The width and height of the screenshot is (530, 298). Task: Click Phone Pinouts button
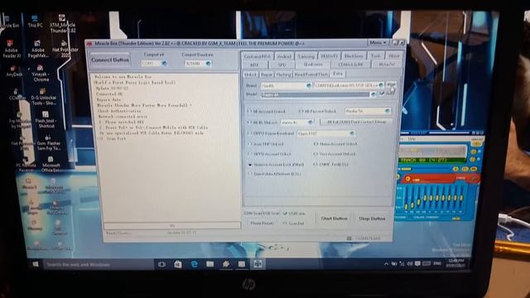tap(262, 223)
